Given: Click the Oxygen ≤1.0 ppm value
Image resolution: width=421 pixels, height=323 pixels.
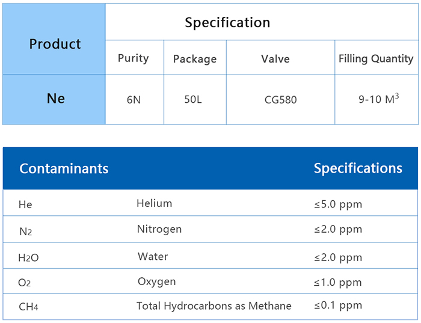Looking at the screenshot, I should pos(338,282).
